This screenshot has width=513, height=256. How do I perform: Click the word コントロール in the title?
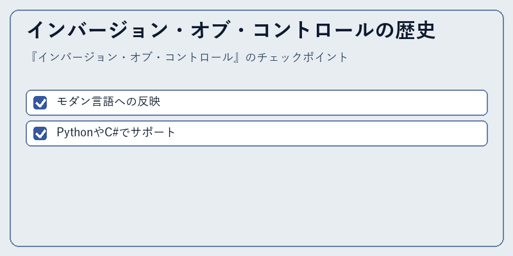click(313, 30)
